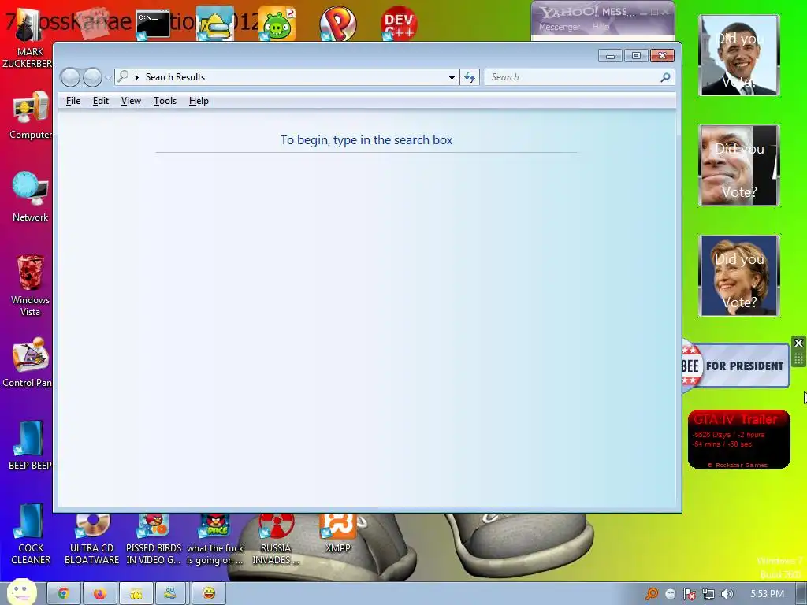Select the ULTRA CD BLOATWARE shortcut

click(91, 539)
